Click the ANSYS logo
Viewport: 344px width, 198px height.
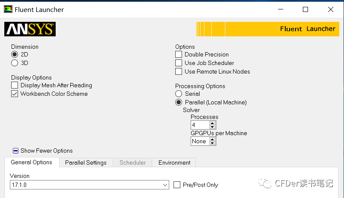pyautogui.click(x=30, y=29)
